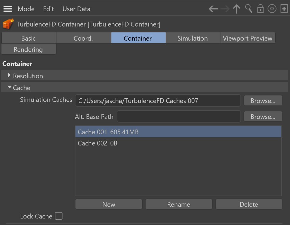
Task: Open the Mode menu
Action: click(26, 9)
